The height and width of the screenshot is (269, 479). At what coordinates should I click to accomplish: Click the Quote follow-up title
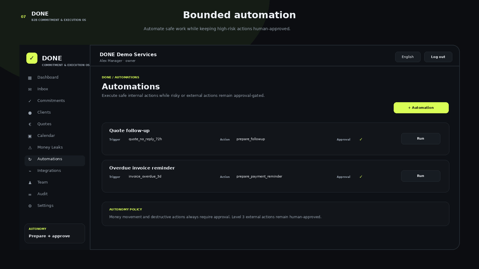point(129,131)
